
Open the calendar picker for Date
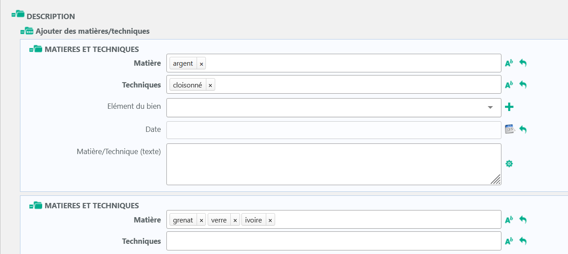click(509, 129)
